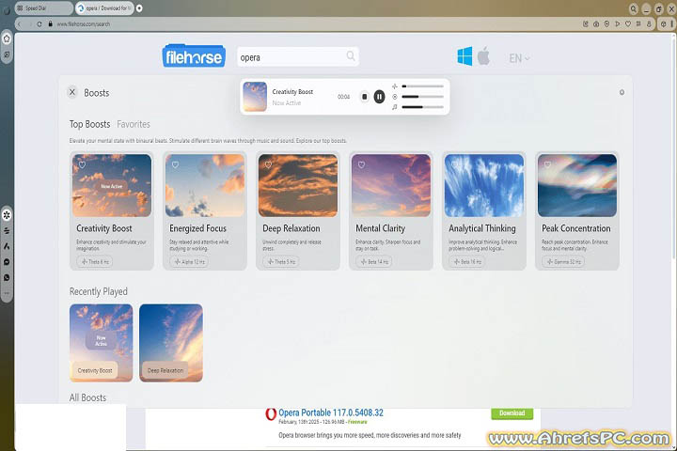Image resolution: width=677 pixels, height=451 pixels.
Task: Open the Boosts sidebar icon
Action: point(7,215)
